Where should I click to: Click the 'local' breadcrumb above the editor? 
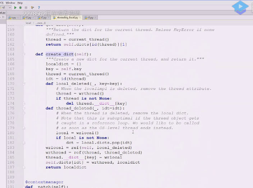28,23
